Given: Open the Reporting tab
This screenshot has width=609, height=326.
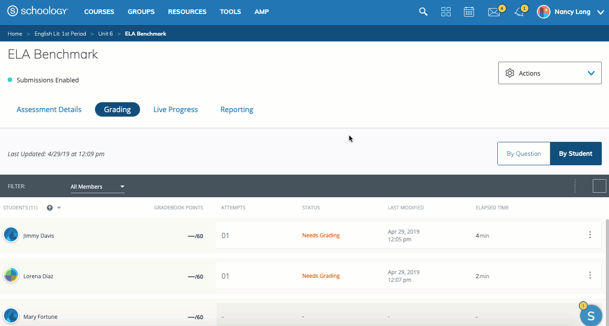Looking at the screenshot, I should (237, 109).
